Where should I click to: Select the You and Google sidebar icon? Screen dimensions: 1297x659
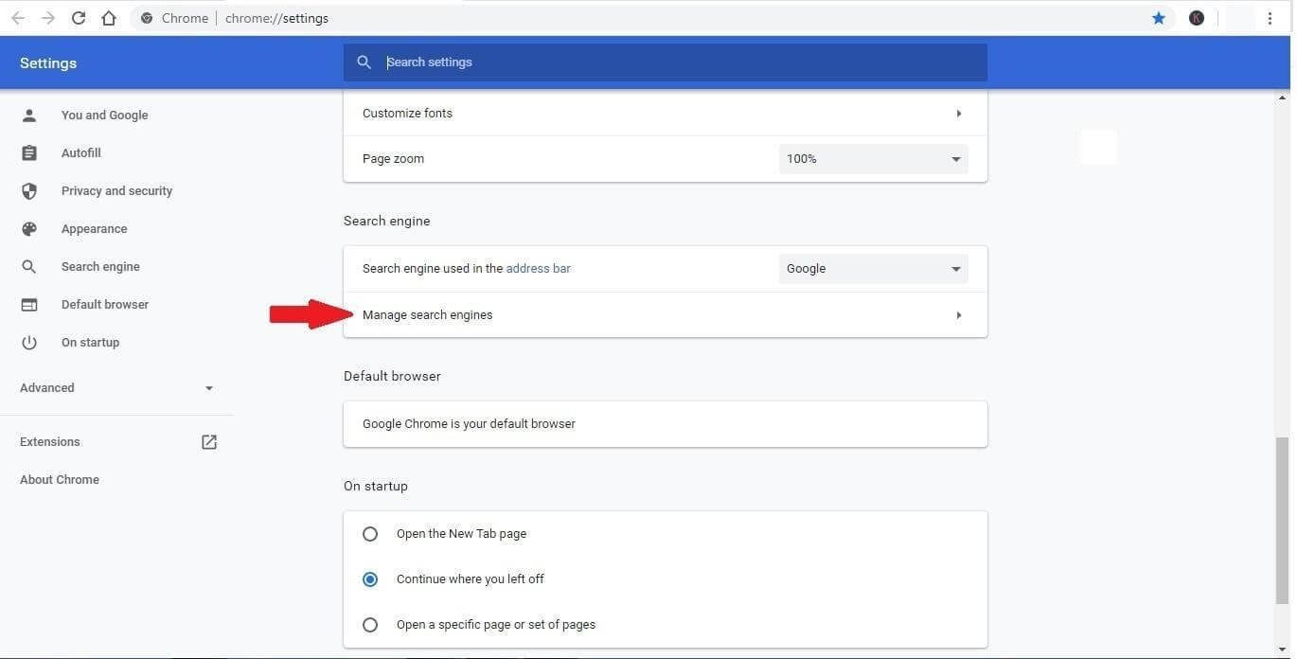(29, 115)
